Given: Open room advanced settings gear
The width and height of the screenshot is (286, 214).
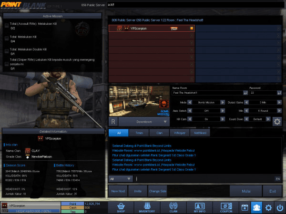Looking at the screenshot, I should pyautogui.click(x=276, y=121).
